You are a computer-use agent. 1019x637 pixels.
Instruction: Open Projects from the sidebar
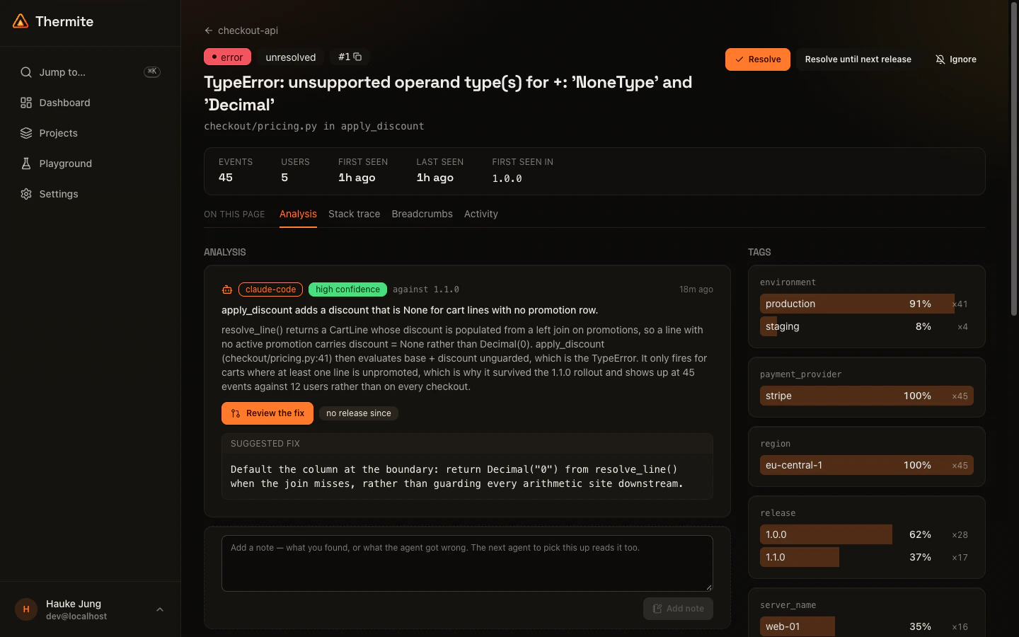(x=91, y=133)
